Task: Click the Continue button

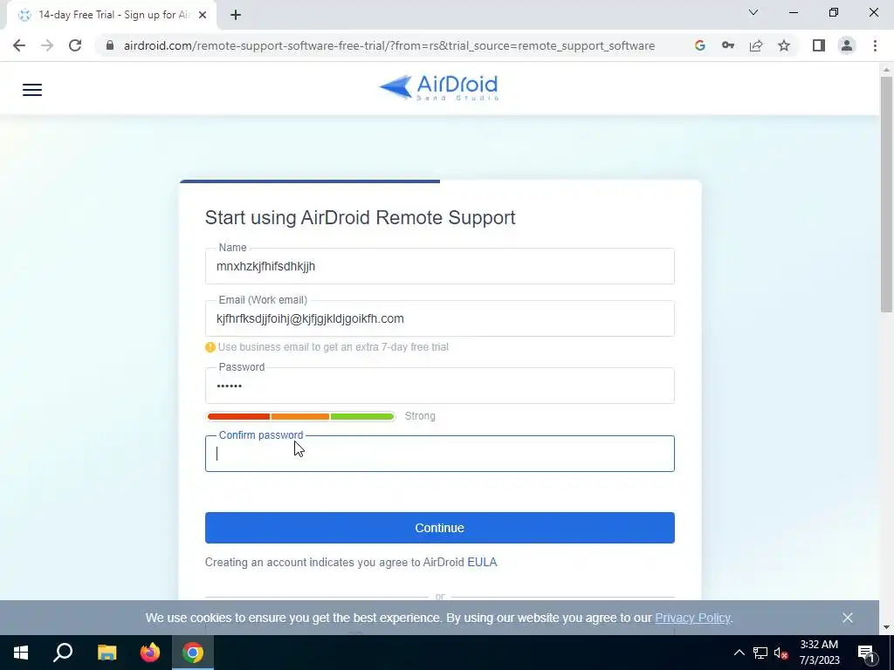Action: pos(440,528)
